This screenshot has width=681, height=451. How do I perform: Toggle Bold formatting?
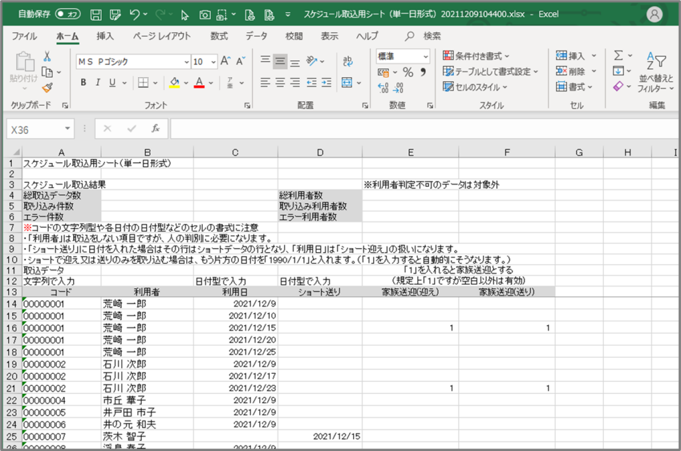pos(83,82)
